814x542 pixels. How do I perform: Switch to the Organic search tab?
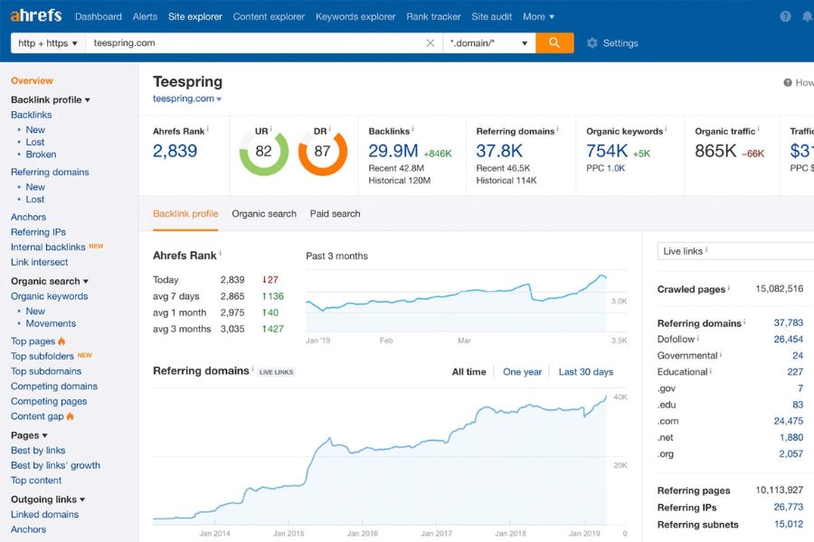(x=264, y=214)
